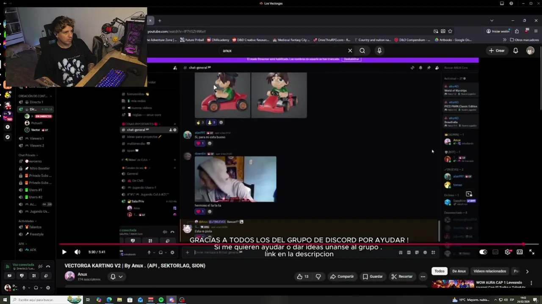Screen dimensions: 542x304
Task: Dislike the video with thumbs down
Action: coord(318,277)
